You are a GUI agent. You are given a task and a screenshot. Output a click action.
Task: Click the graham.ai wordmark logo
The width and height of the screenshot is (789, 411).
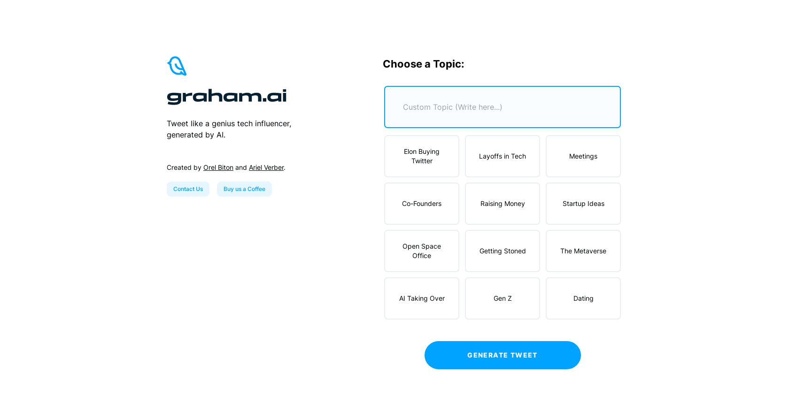pyautogui.click(x=227, y=97)
